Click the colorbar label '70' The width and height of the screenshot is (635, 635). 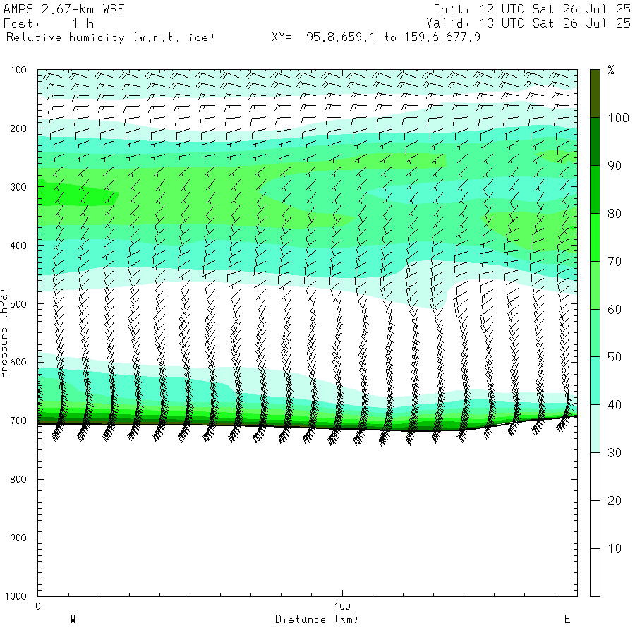click(x=615, y=262)
